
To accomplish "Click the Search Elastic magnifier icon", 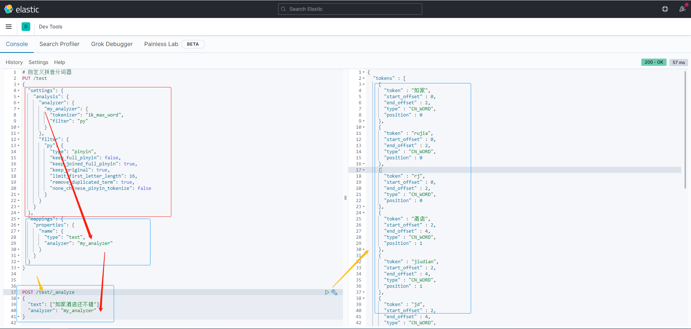I will coord(283,9).
